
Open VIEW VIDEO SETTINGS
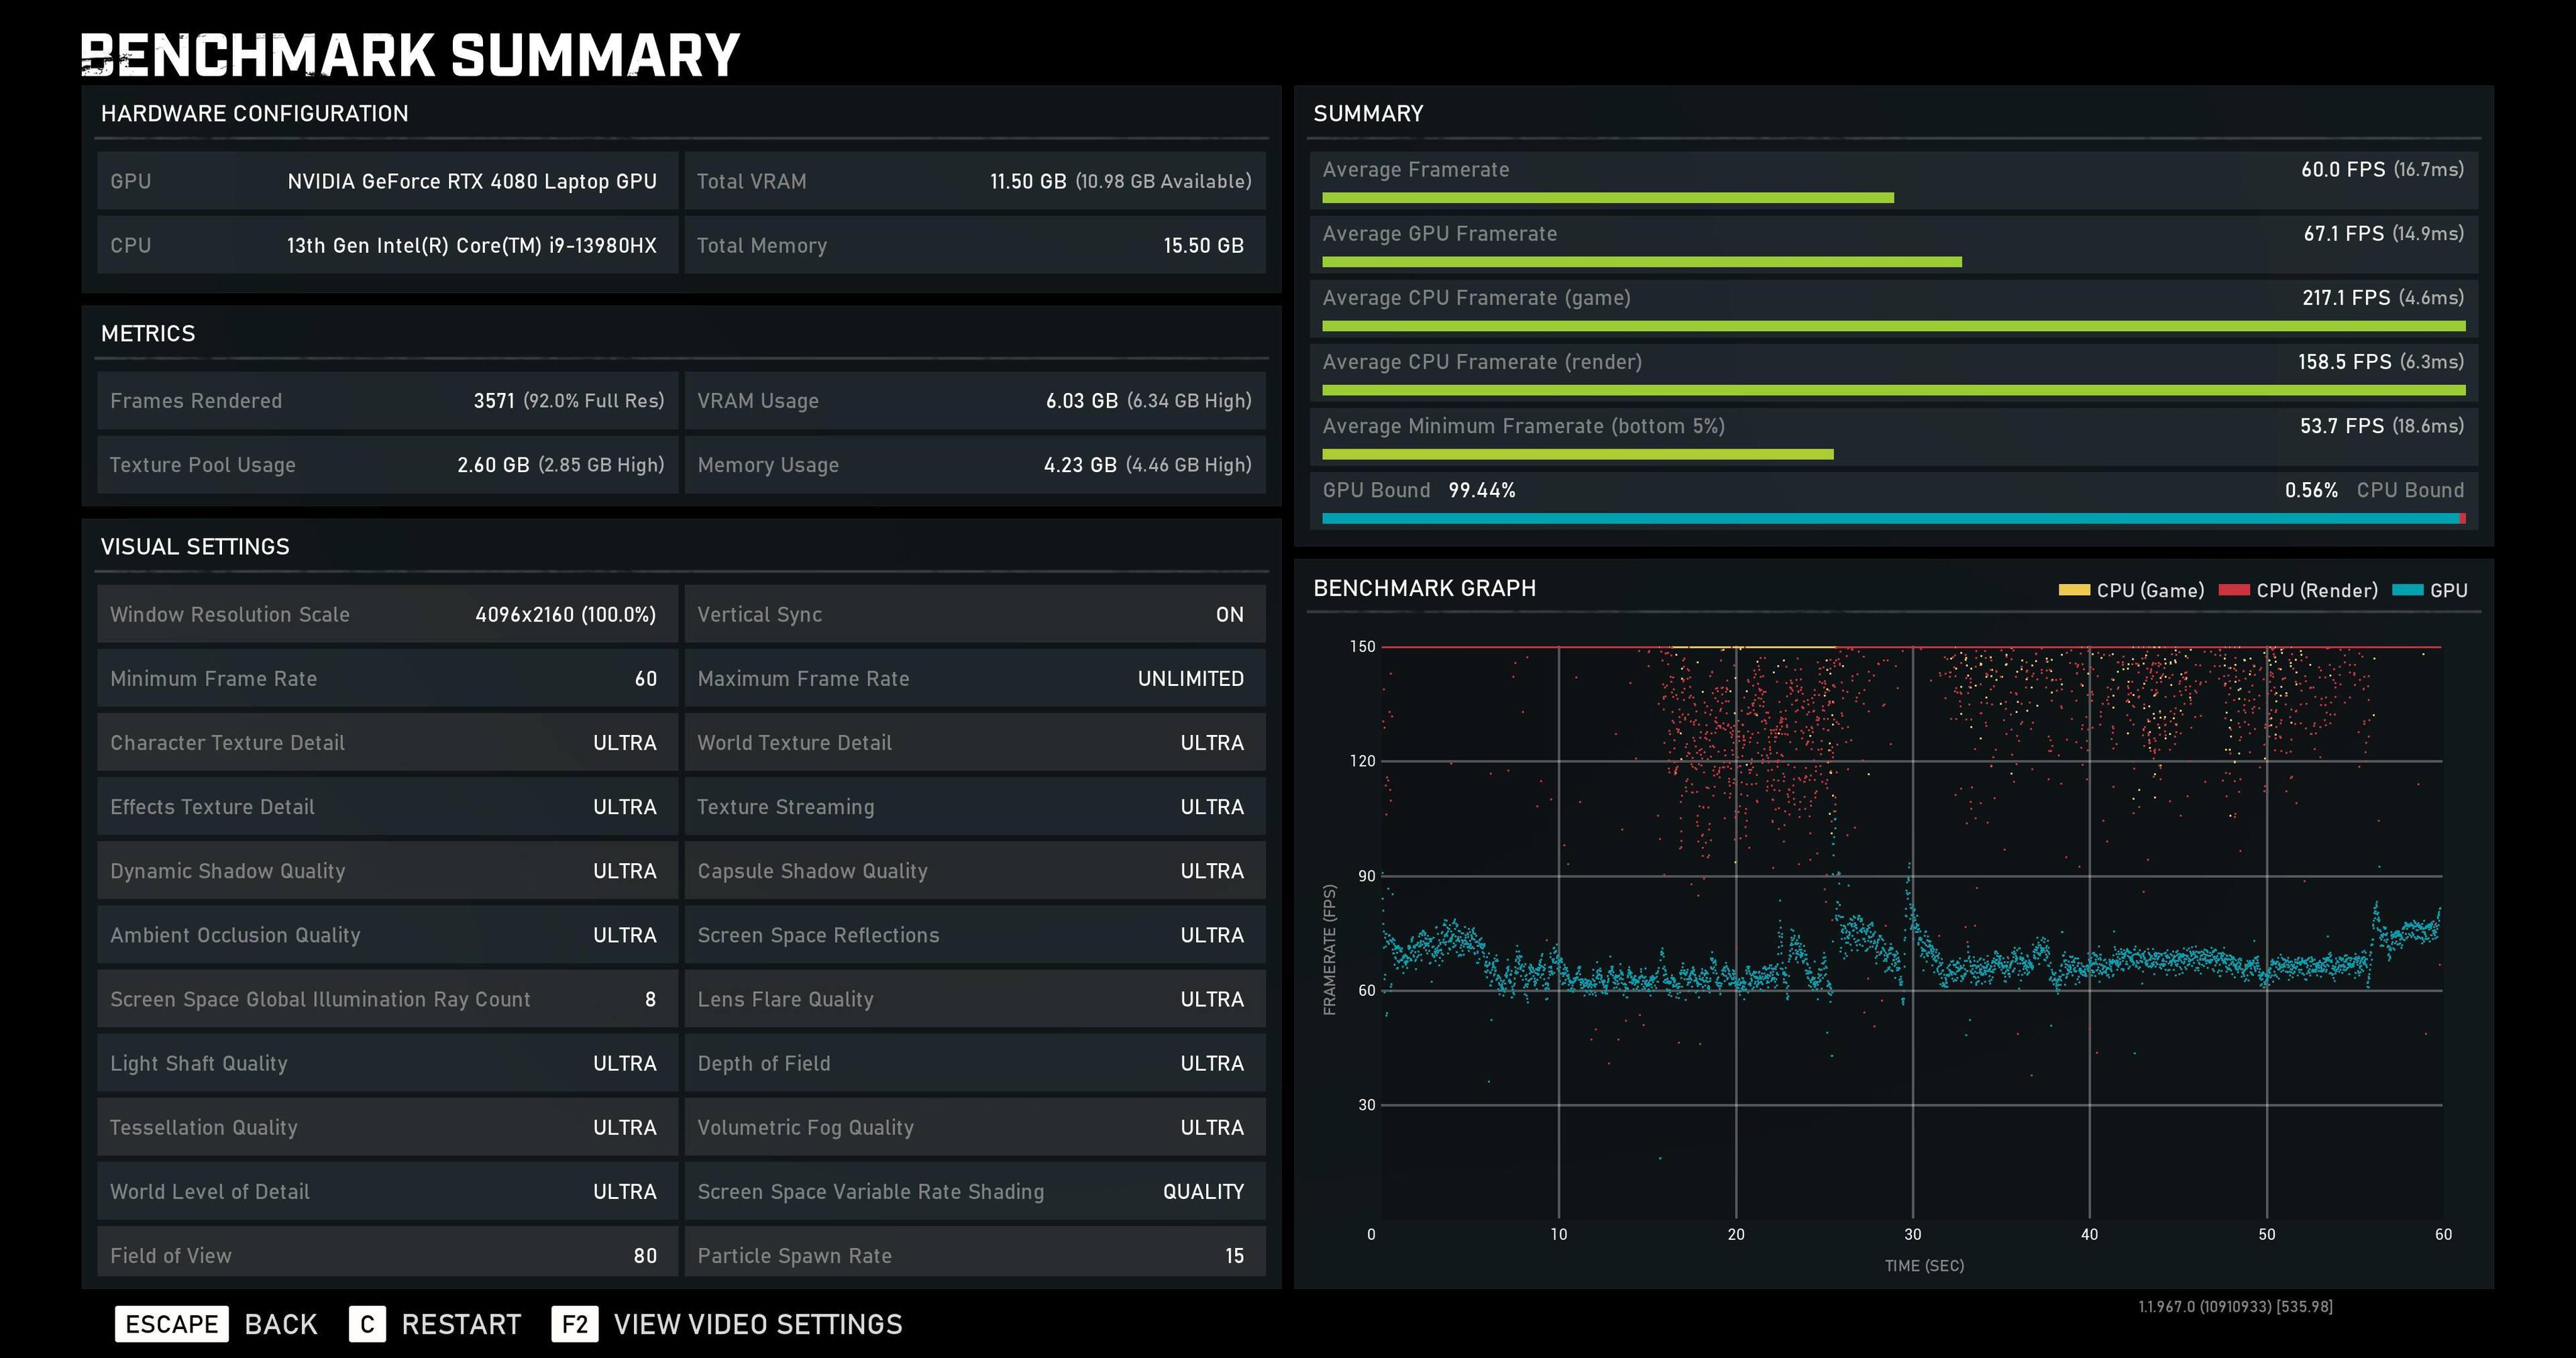click(x=757, y=1324)
